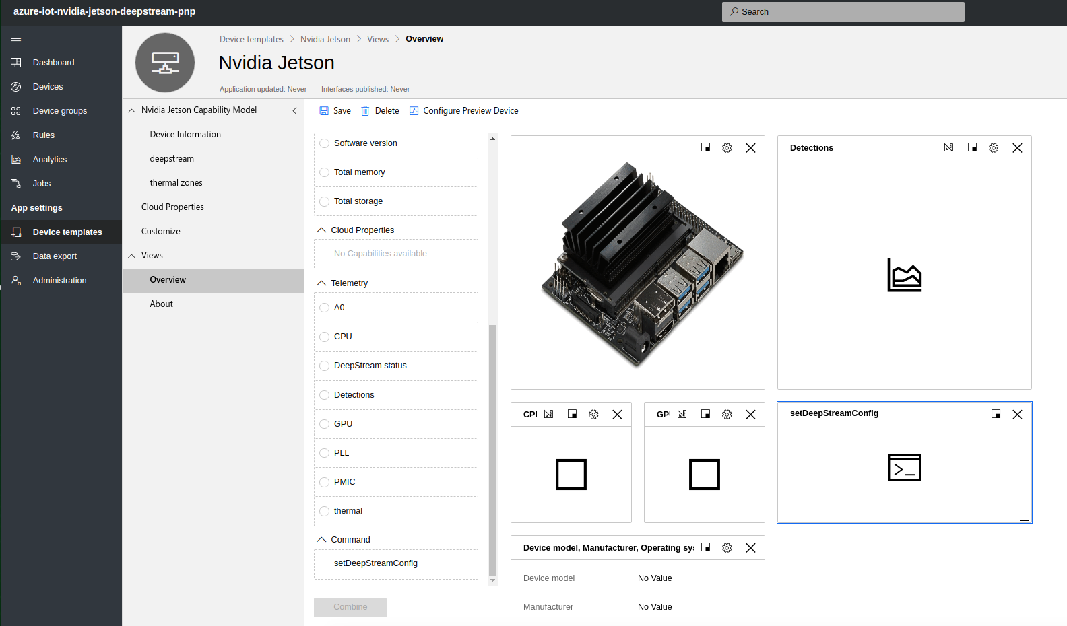Click the Save disk icon

click(324, 111)
